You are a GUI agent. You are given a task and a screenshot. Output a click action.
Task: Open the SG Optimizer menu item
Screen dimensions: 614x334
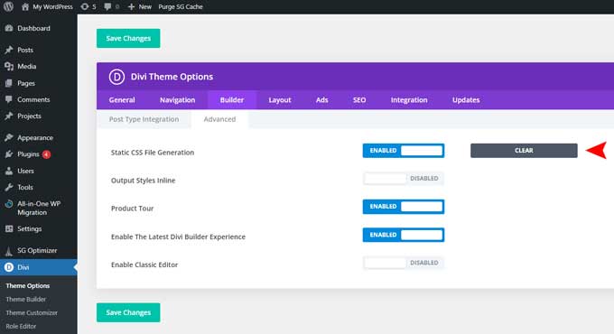tap(38, 251)
